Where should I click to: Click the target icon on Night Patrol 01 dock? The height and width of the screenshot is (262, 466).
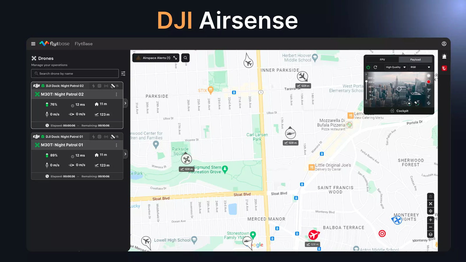[100, 137]
